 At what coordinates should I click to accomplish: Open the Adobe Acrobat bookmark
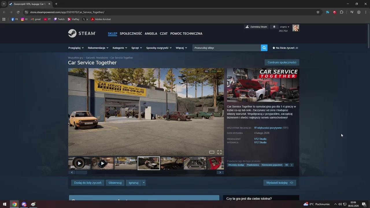coord(101,19)
